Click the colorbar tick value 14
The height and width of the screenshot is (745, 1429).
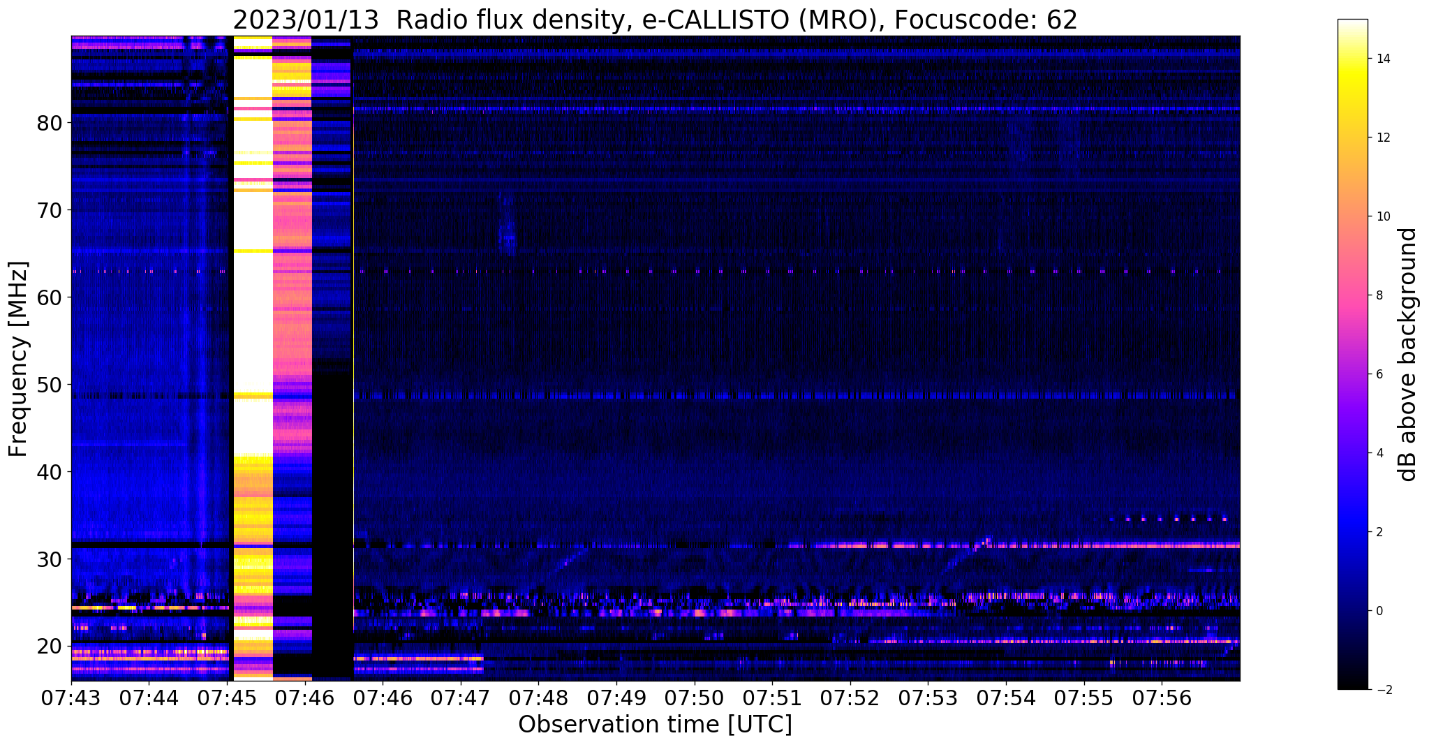[x=1382, y=59]
